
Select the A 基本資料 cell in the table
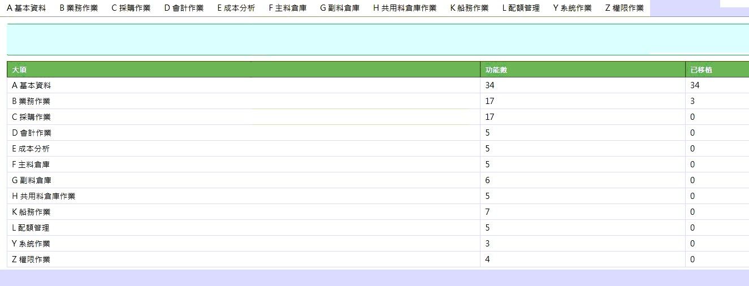244,85
